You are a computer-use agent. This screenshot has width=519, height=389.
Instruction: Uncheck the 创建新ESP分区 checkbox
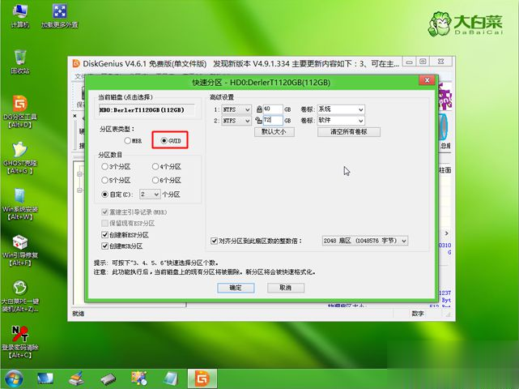pos(104,234)
